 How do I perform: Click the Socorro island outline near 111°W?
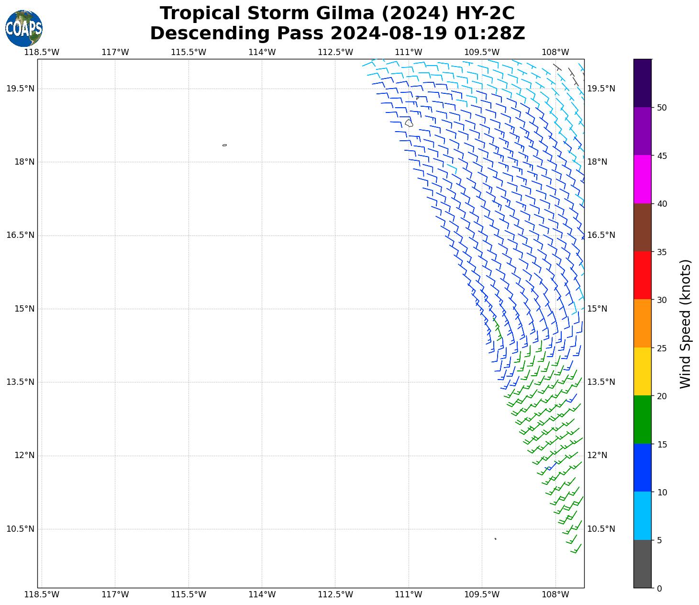click(x=409, y=123)
